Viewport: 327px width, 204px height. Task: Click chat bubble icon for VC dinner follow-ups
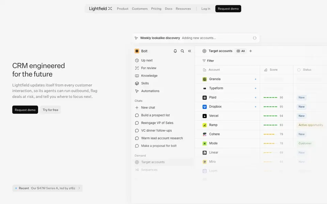coord(137,131)
